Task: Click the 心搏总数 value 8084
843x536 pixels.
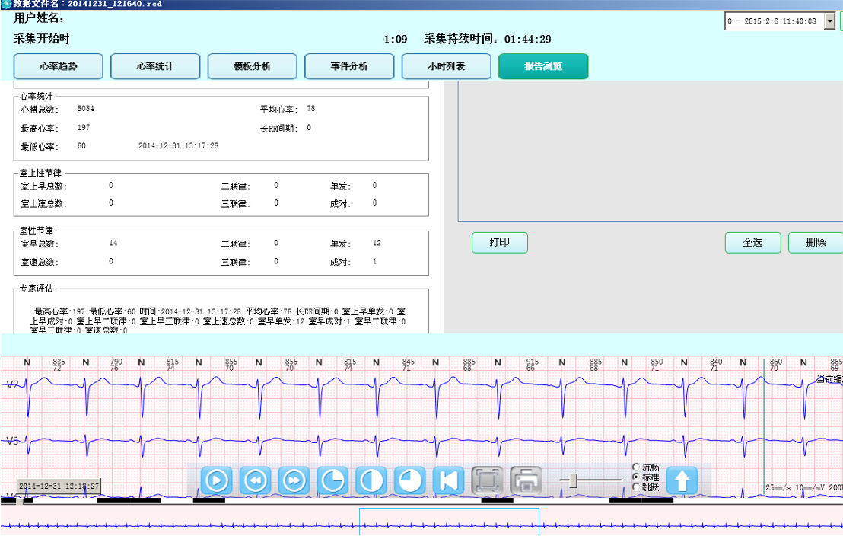Action: [85, 109]
